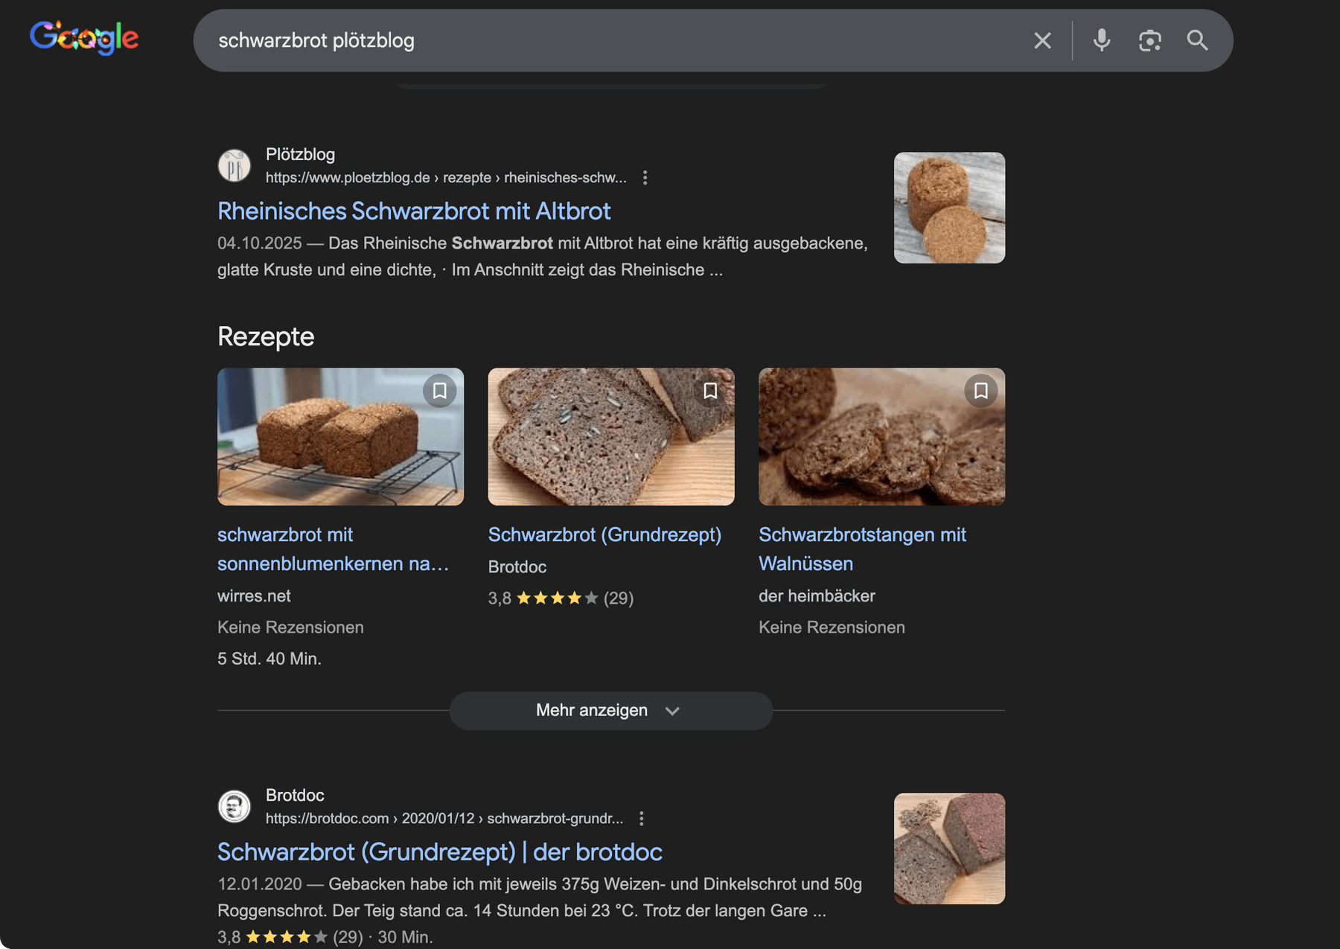Click the Plötzblog site favicon
1340x949 pixels.
pyautogui.click(x=234, y=165)
